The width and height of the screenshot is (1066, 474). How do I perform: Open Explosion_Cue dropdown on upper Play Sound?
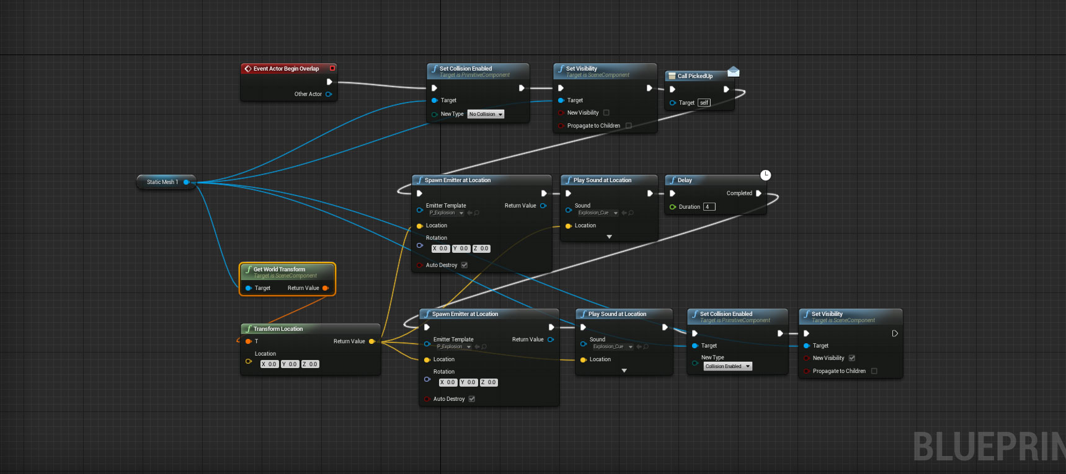coord(597,213)
